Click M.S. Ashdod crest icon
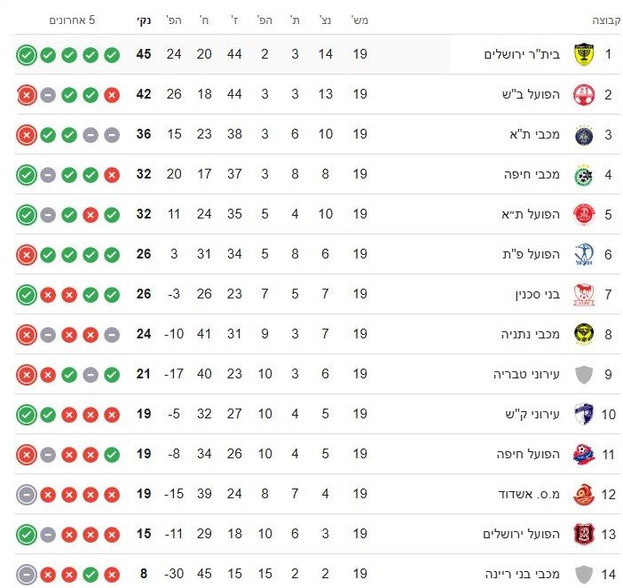The height and width of the screenshot is (588, 623). [x=582, y=495]
